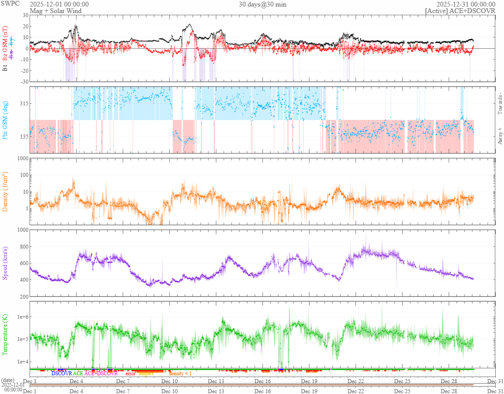Click the 'Away +' label beside Phi panel
The image size is (504, 394).
(500, 136)
